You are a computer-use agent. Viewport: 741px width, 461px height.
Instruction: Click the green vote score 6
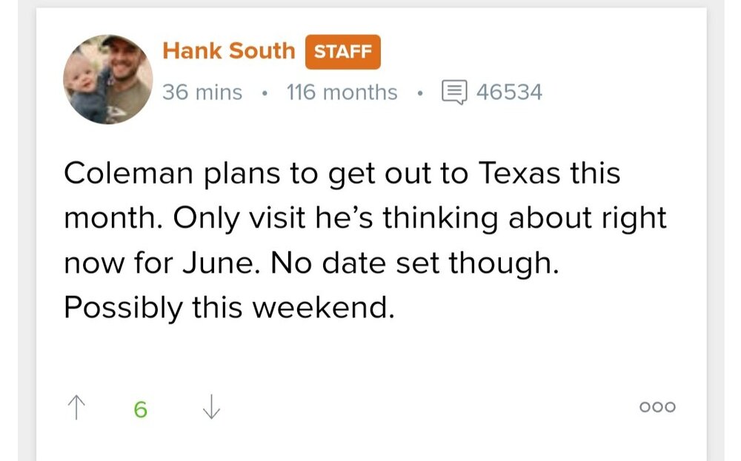point(141,408)
